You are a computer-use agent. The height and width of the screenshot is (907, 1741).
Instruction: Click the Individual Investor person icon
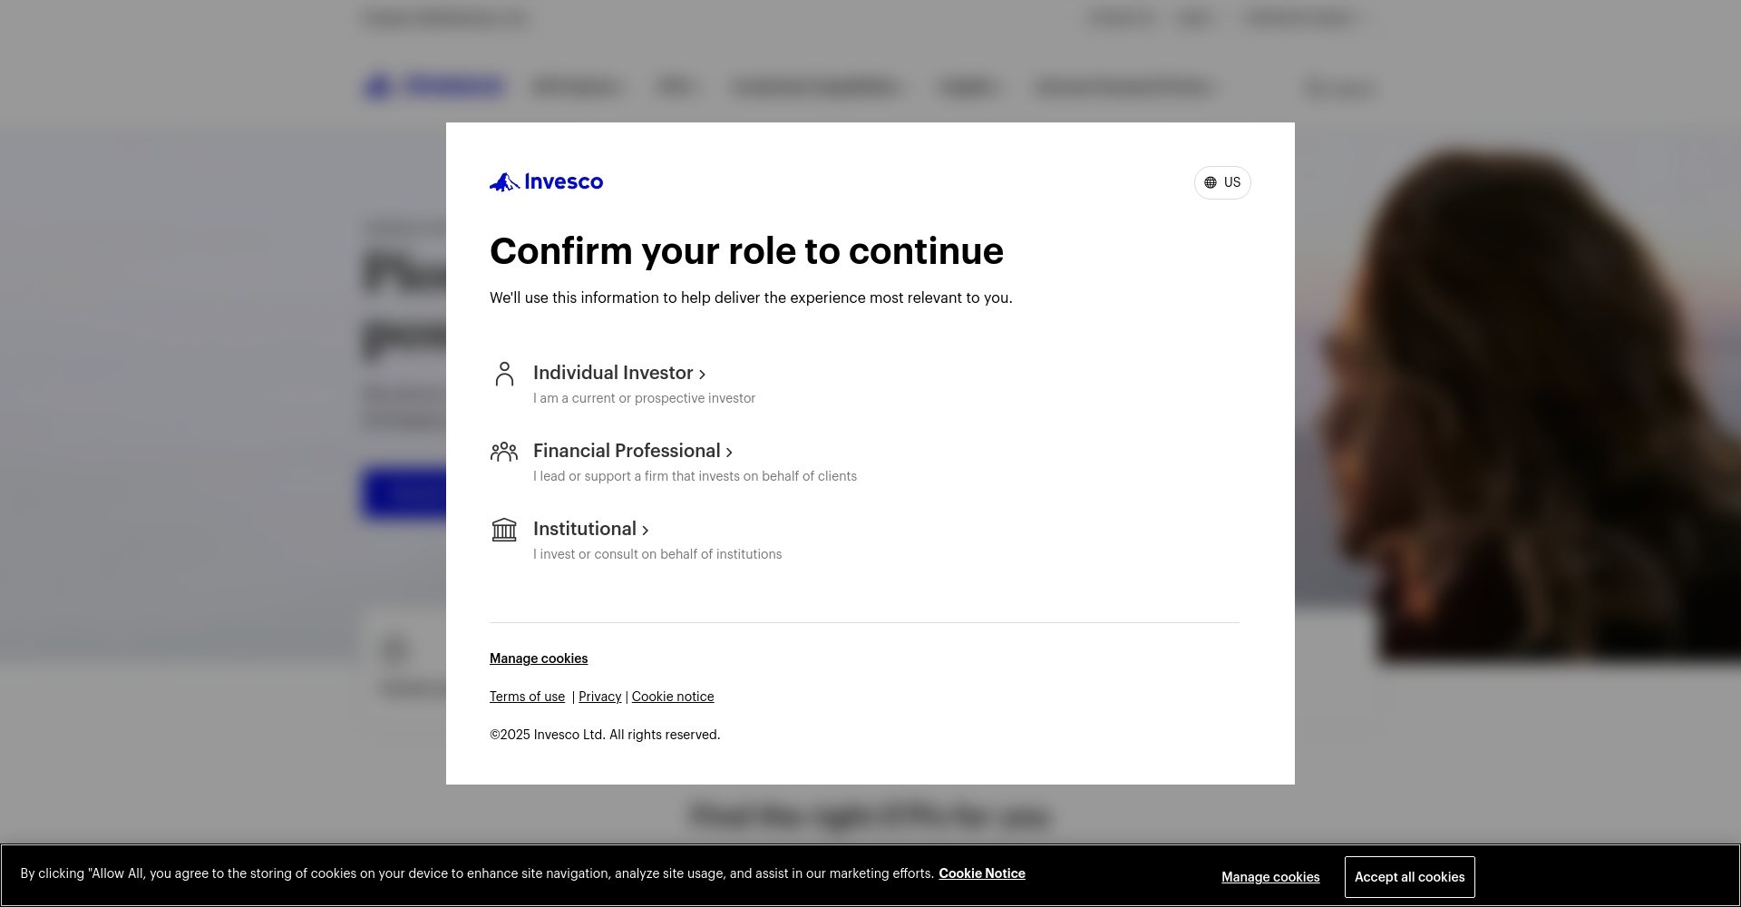pyautogui.click(x=504, y=374)
